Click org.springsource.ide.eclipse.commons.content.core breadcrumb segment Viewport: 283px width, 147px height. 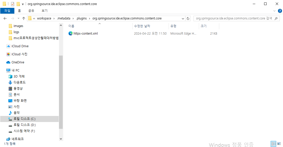tap(127, 18)
